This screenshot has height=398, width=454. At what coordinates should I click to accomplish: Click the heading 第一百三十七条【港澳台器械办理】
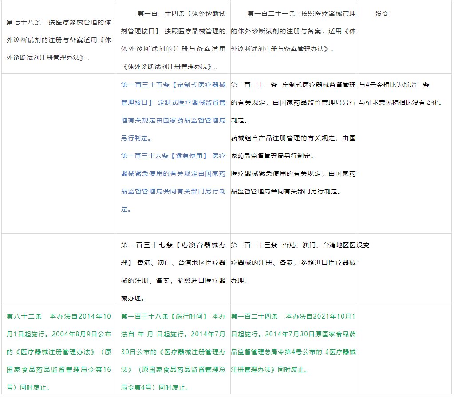click(173, 245)
